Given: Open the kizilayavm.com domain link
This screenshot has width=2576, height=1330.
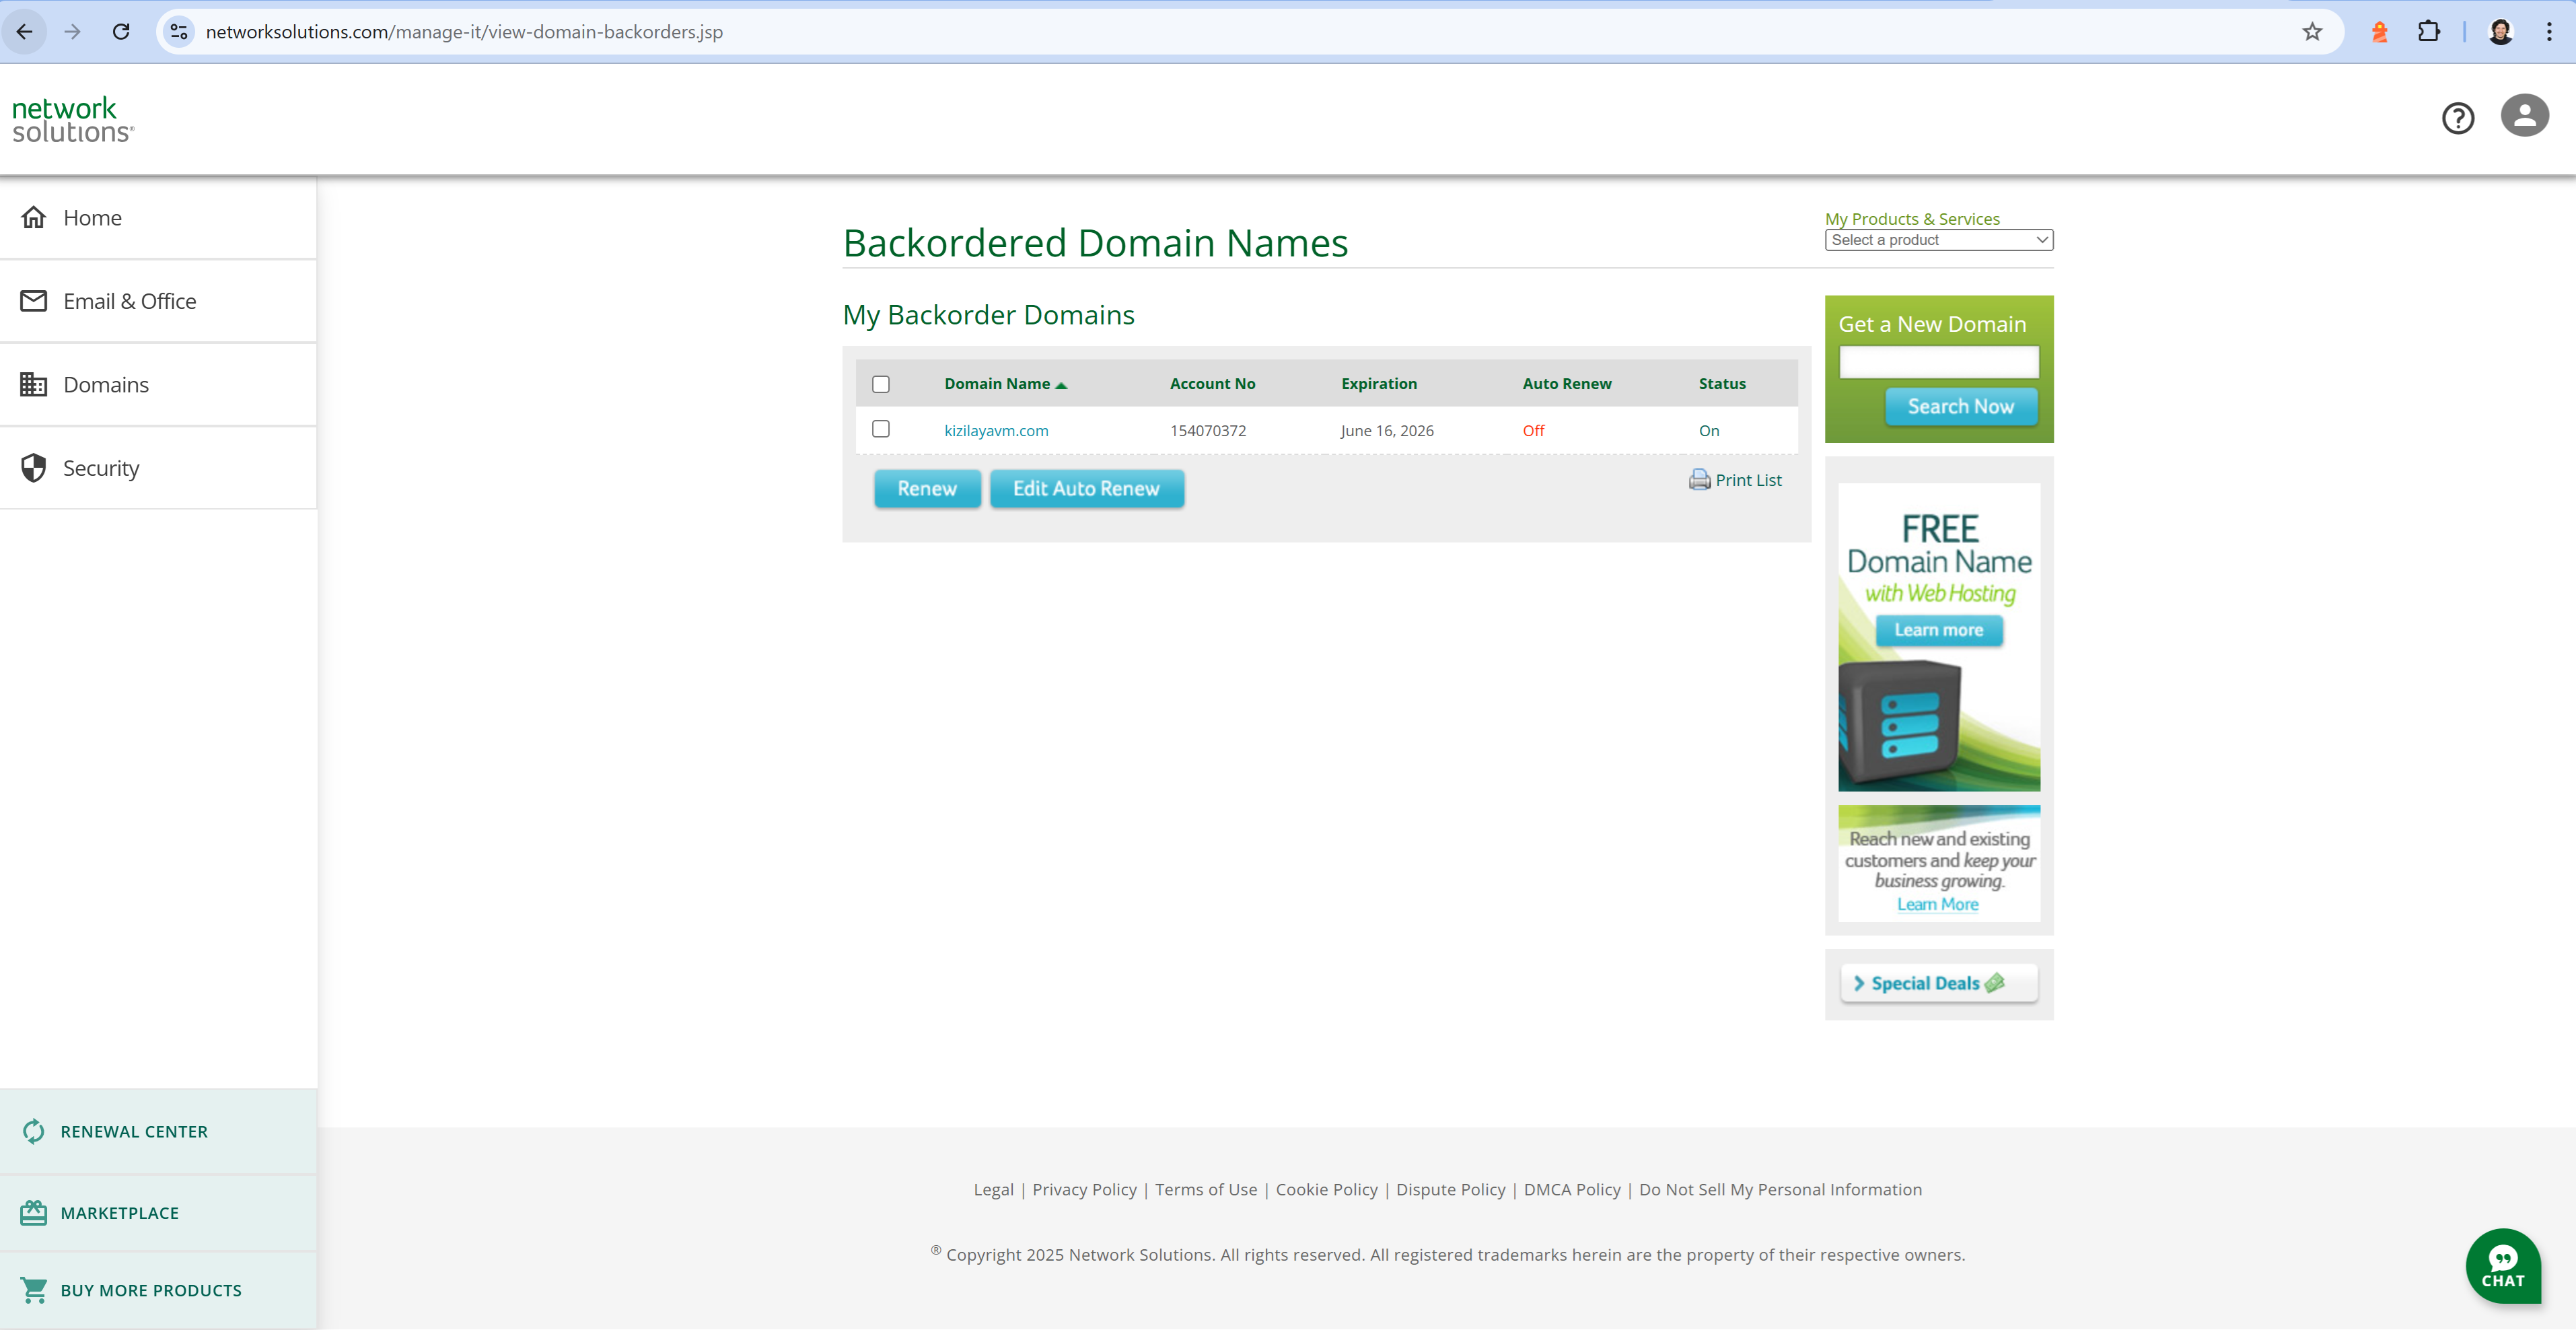Looking at the screenshot, I should [996, 430].
